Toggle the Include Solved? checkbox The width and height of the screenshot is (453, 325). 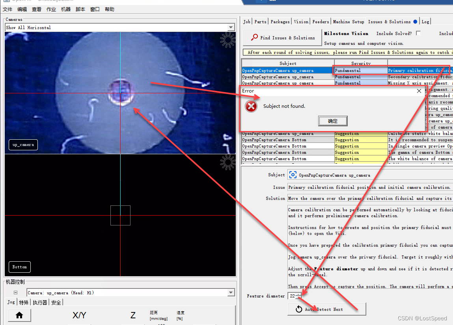click(418, 33)
